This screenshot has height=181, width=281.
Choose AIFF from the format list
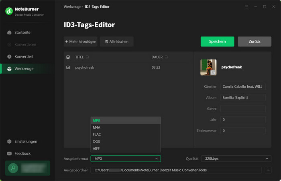pyautogui.click(x=126, y=148)
